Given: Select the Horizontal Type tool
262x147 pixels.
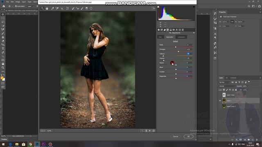Looking at the screenshot, I should click(3, 49).
